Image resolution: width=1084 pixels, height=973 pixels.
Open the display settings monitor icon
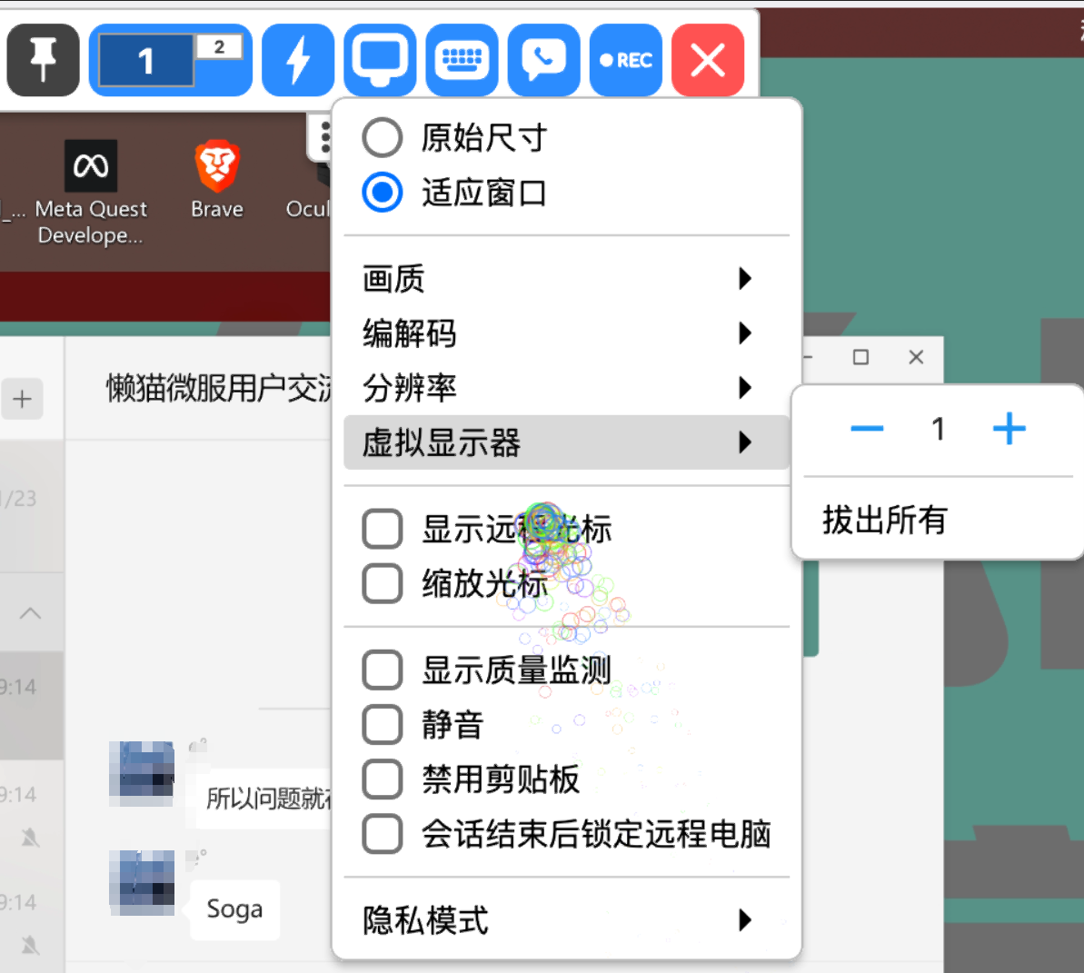(380, 60)
